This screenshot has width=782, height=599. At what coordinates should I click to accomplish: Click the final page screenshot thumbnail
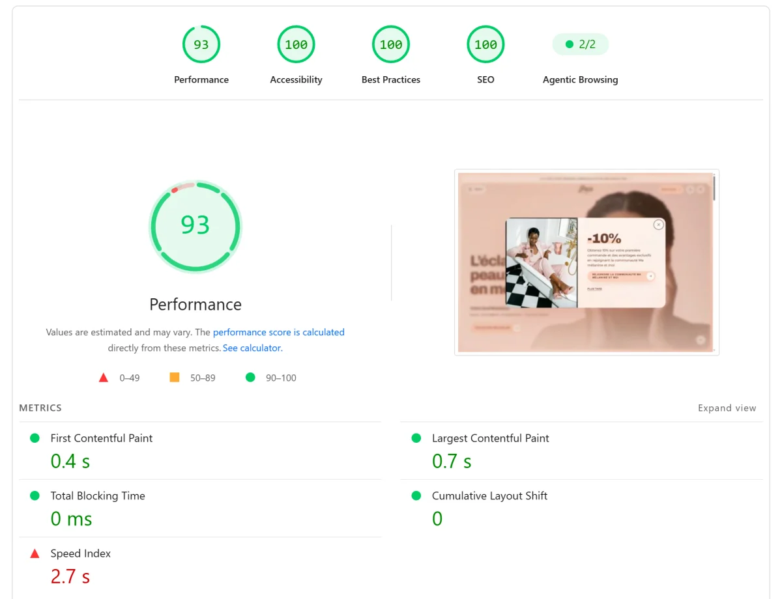pyautogui.click(x=586, y=262)
